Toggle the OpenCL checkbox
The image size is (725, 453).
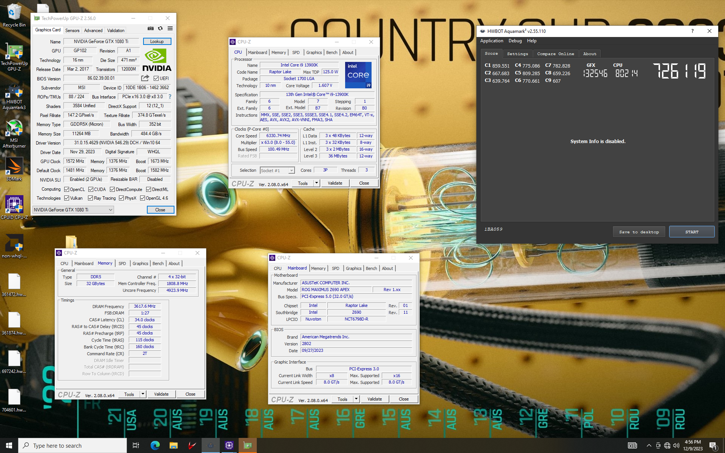click(x=66, y=190)
